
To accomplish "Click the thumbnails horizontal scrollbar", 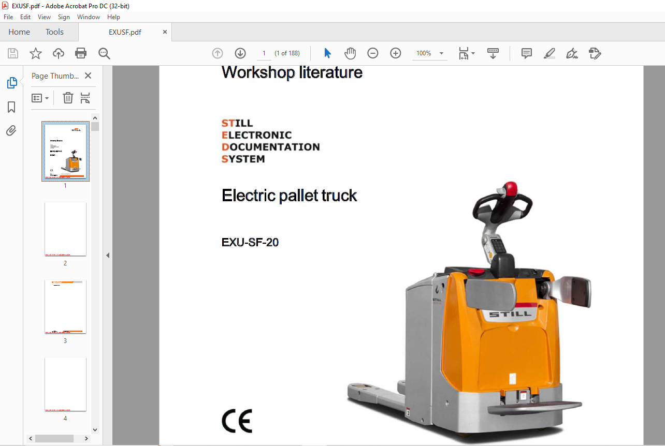I will (x=54, y=438).
